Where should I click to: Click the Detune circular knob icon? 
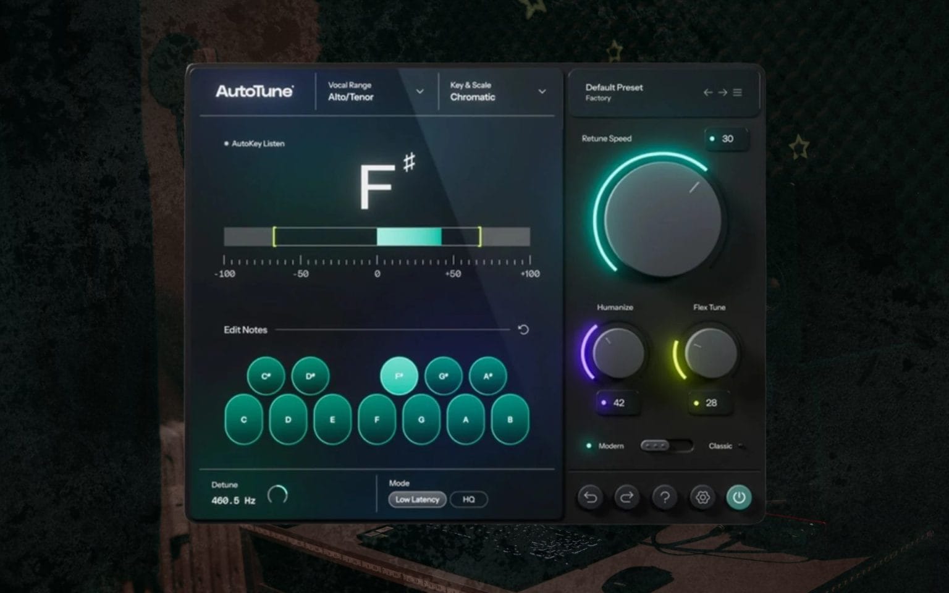click(277, 494)
